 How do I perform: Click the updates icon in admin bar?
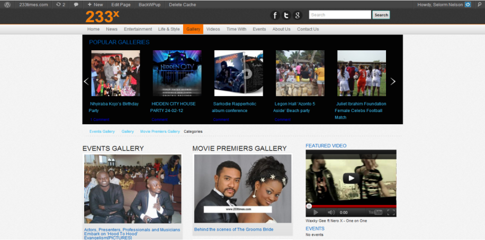pyautogui.click(x=60, y=4)
